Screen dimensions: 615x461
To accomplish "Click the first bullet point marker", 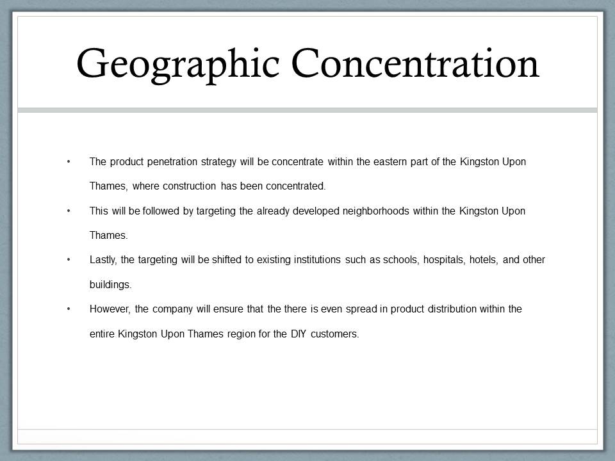I will click(x=69, y=161).
